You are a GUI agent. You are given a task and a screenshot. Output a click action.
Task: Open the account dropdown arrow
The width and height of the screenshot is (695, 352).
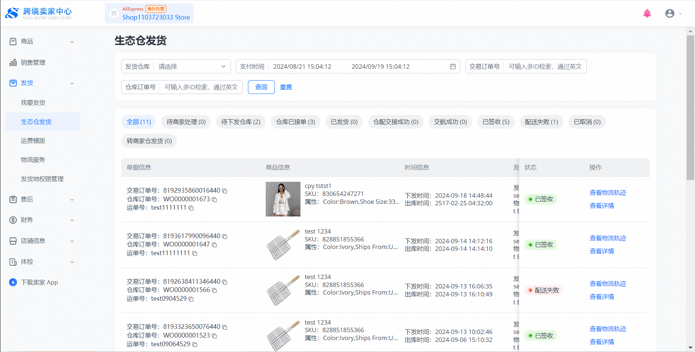click(x=680, y=14)
